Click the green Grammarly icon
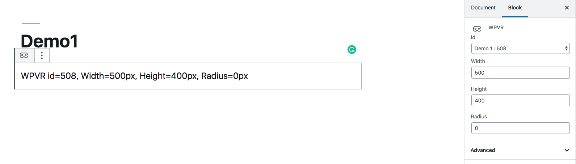The width and height of the screenshot is (576, 164). 352,50
